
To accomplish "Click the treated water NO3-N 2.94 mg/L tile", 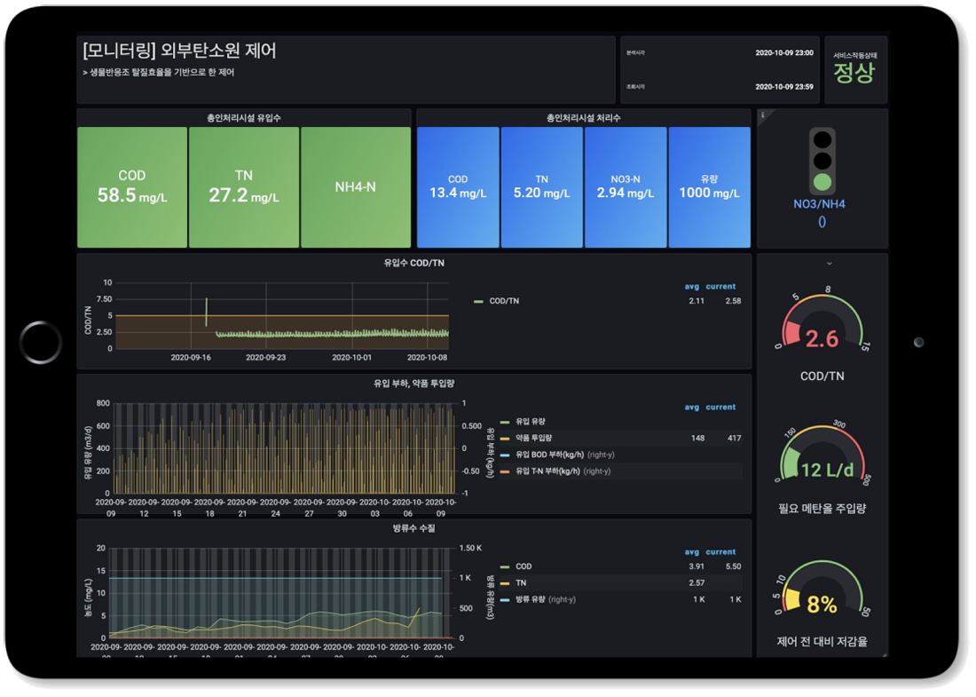I will (625, 187).
